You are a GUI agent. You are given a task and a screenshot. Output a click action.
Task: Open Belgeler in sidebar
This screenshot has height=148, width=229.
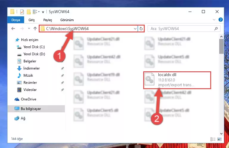30,61
